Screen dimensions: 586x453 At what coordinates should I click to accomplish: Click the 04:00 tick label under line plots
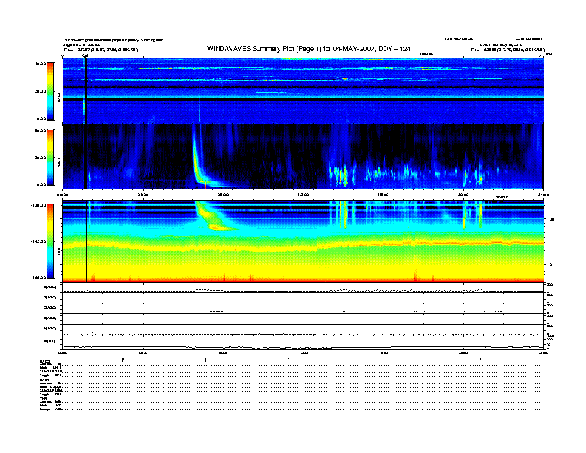pos(143,353)
